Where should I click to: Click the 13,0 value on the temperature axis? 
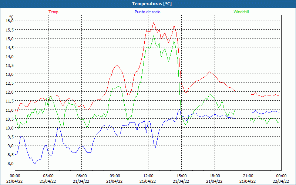point(10,74)
